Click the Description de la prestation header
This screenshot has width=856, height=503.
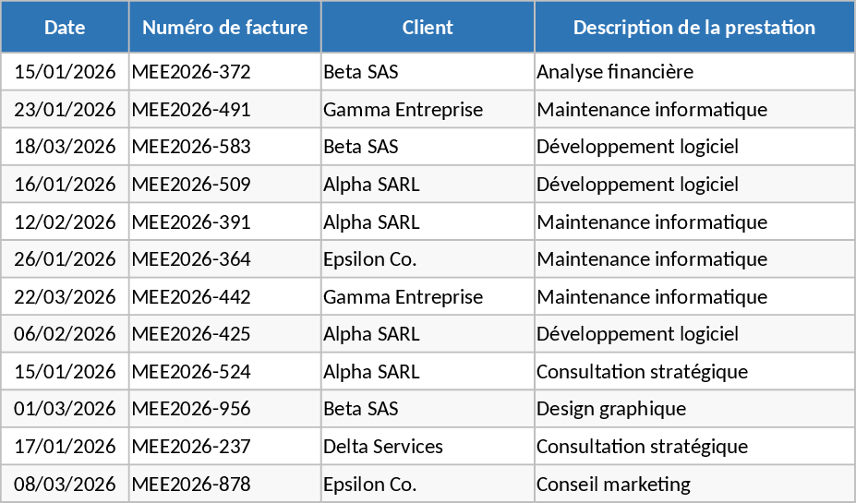click(x=693, y=27)
